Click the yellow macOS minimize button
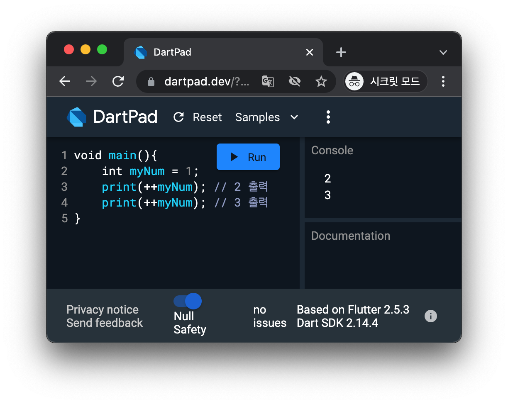The height and width of the screenshot is (404, 508). click(x=85, y=49)
